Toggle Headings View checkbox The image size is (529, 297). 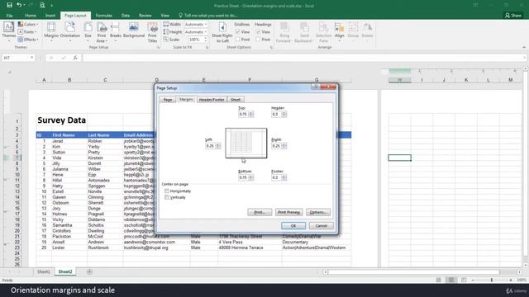258,31
